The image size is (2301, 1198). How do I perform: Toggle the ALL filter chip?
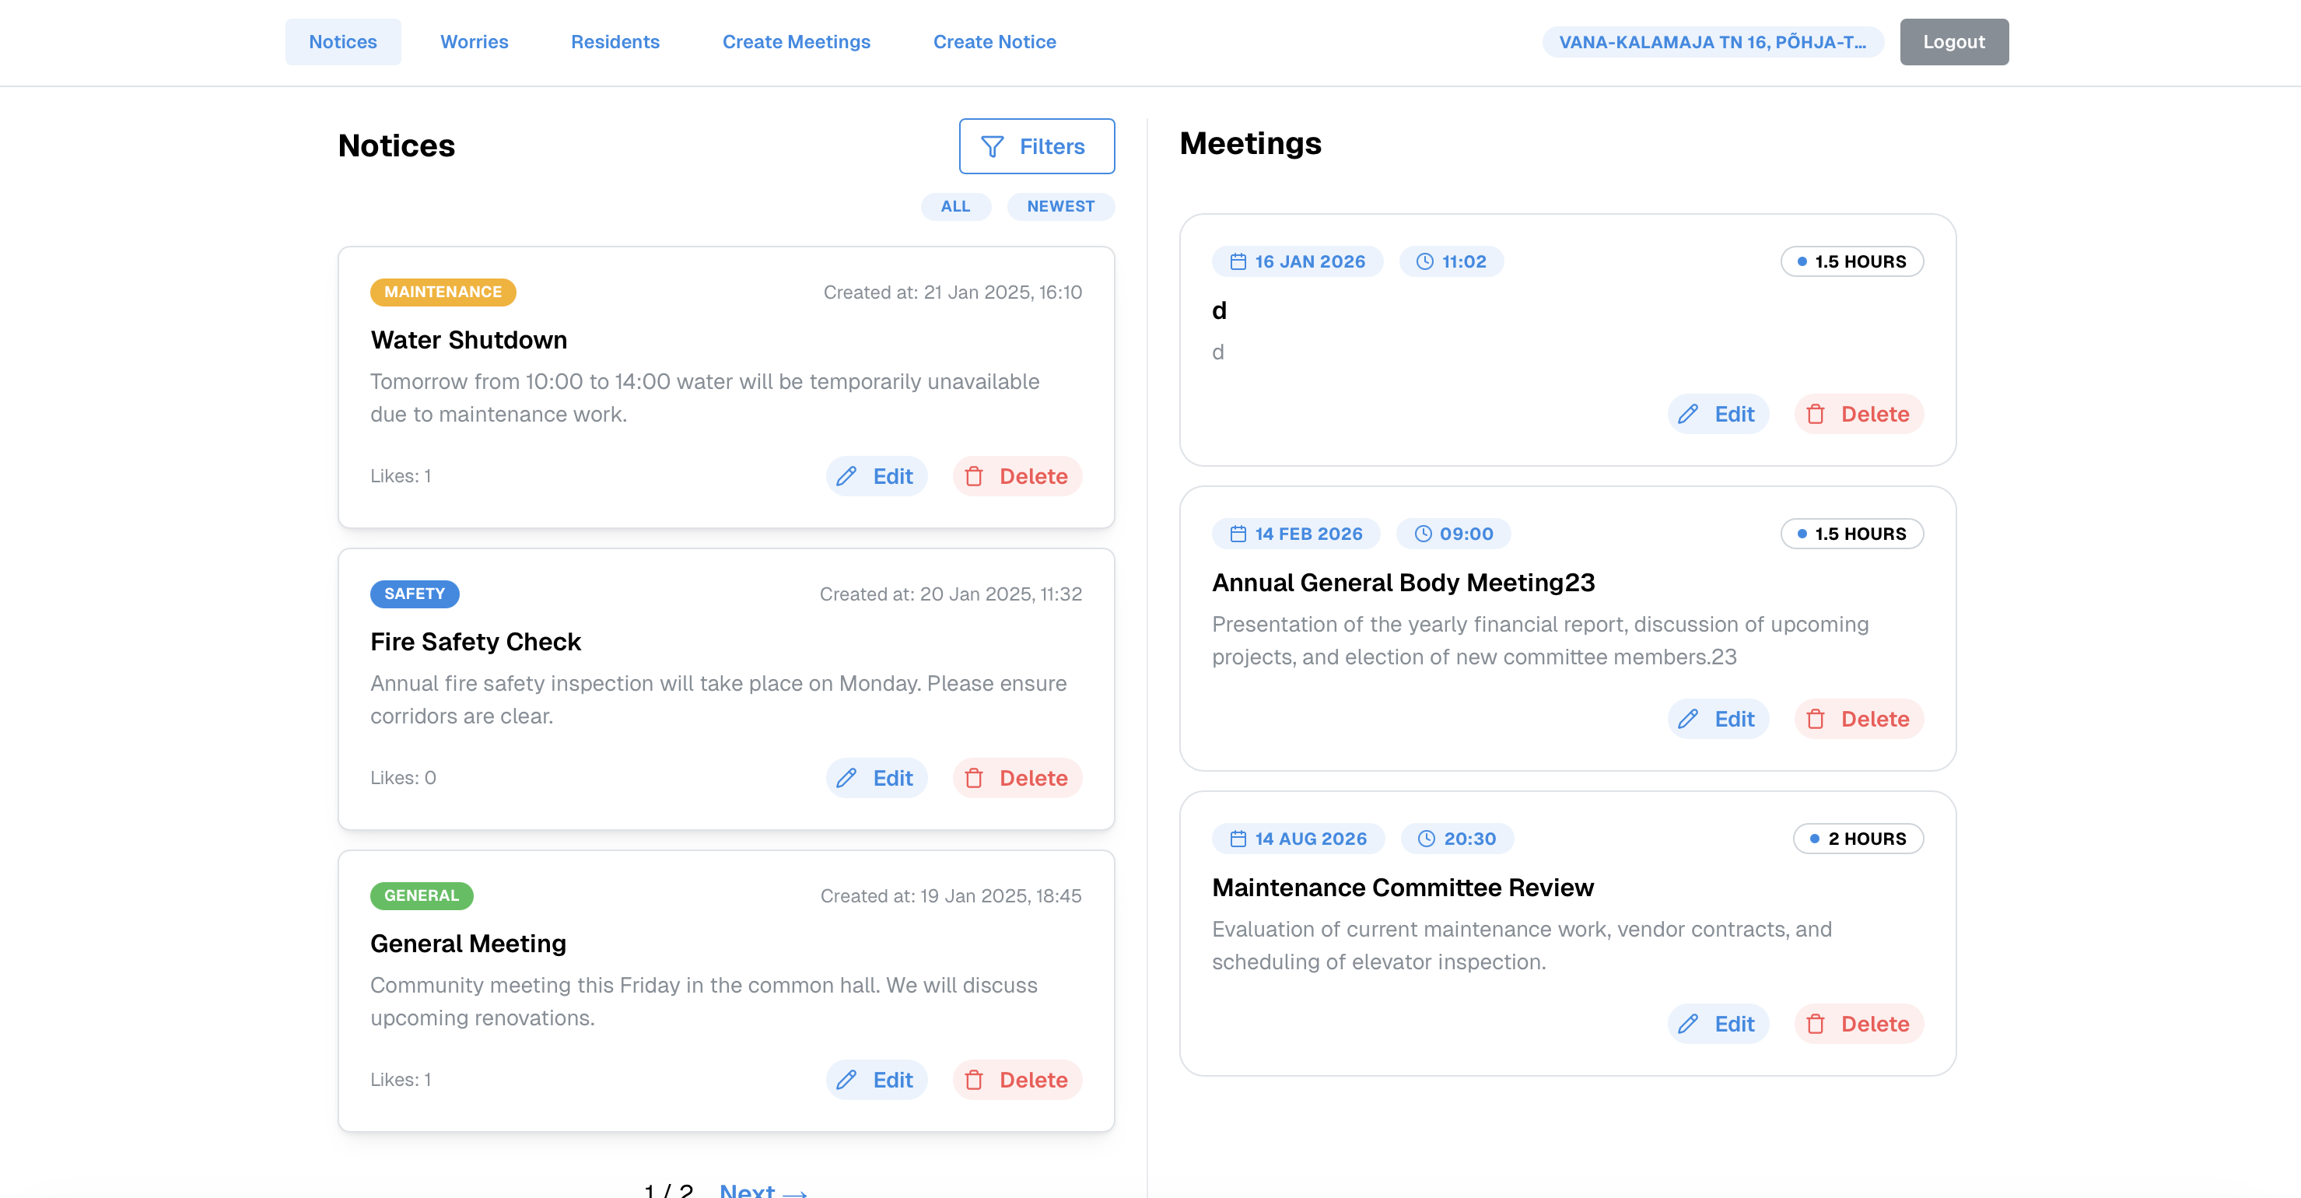click(x=955, y=206)
